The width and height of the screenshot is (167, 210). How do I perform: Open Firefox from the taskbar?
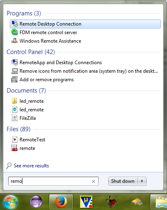(61, 202)
